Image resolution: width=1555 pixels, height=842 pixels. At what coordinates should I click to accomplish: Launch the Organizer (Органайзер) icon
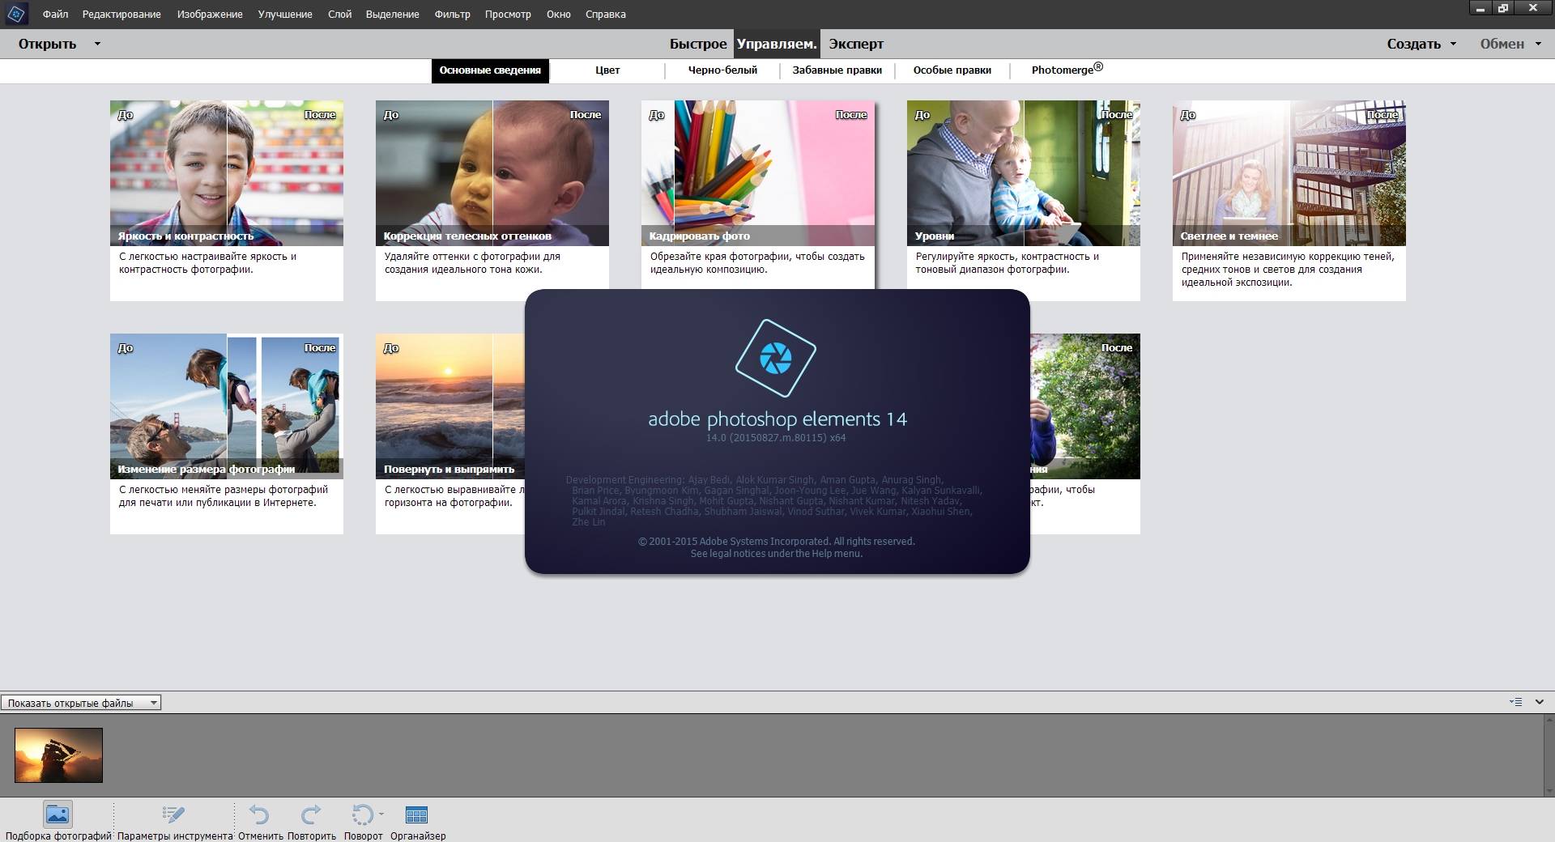416,814
